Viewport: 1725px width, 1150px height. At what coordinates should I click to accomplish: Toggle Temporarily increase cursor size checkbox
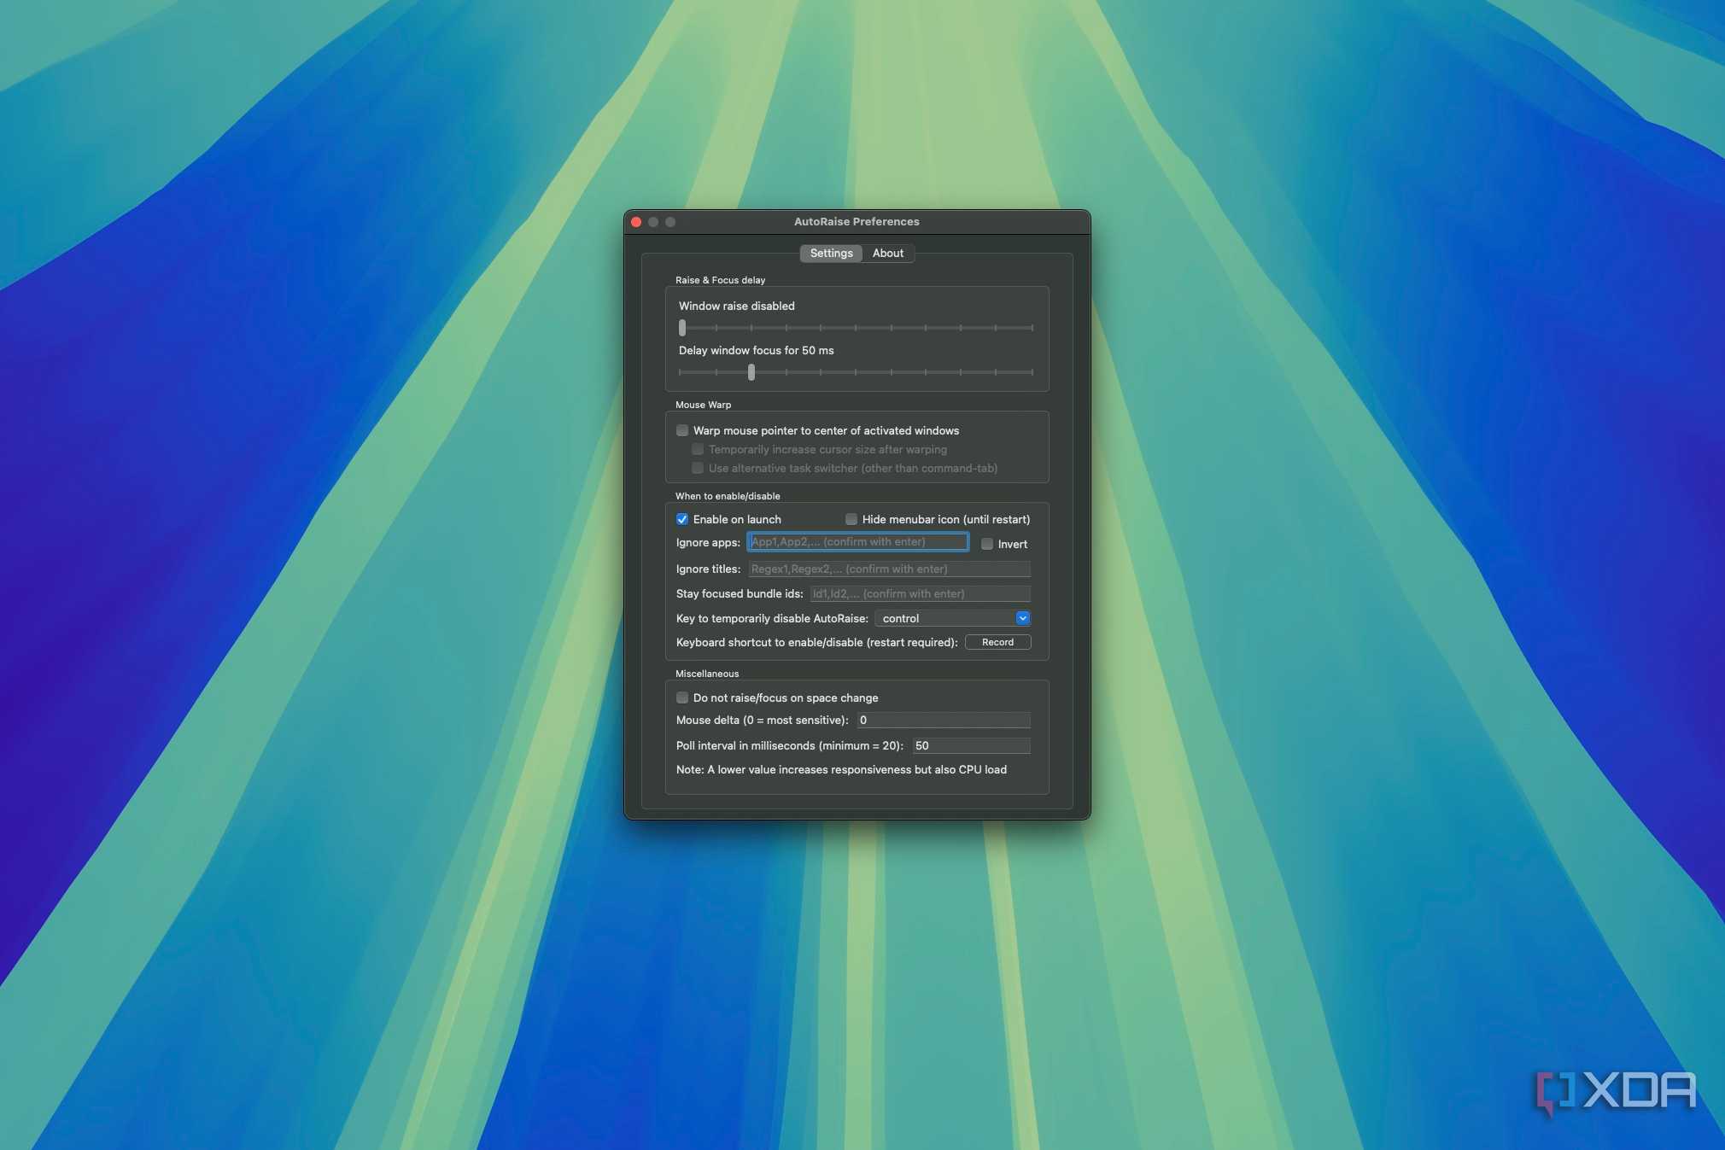click(698, 449)
